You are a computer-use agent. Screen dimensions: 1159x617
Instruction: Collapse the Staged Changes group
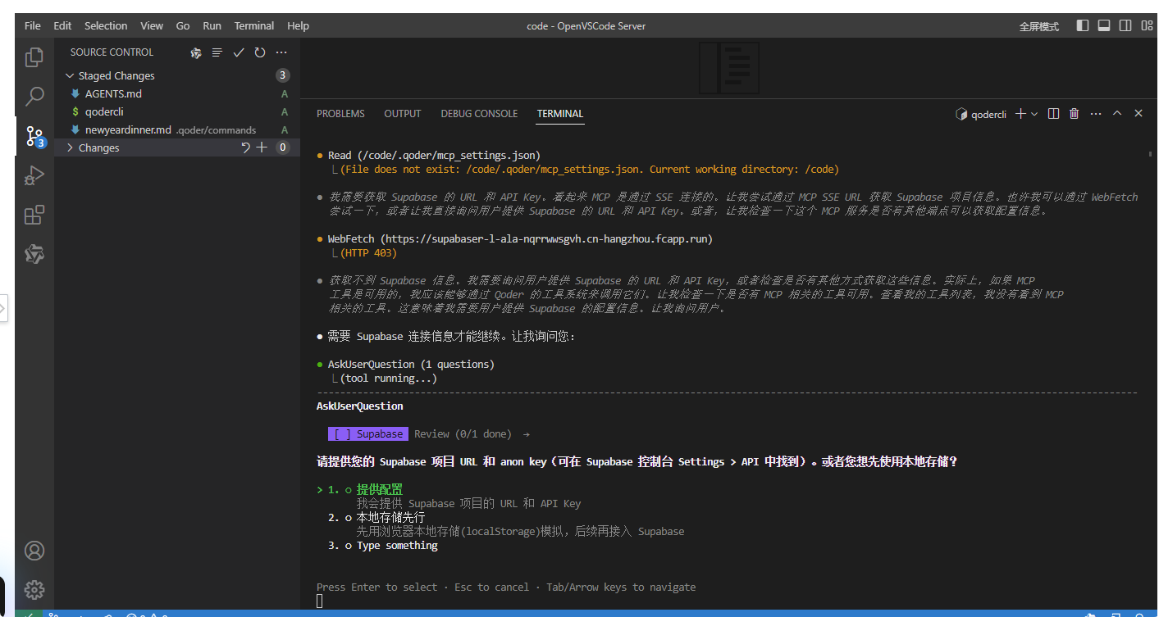click(71, 75)
